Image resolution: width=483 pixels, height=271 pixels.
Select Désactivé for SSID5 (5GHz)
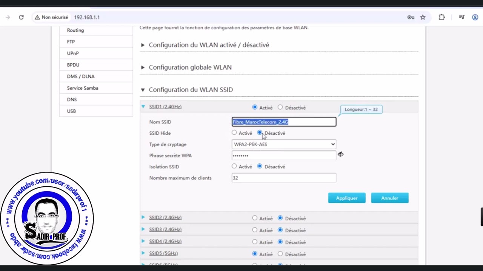(280, 254)
